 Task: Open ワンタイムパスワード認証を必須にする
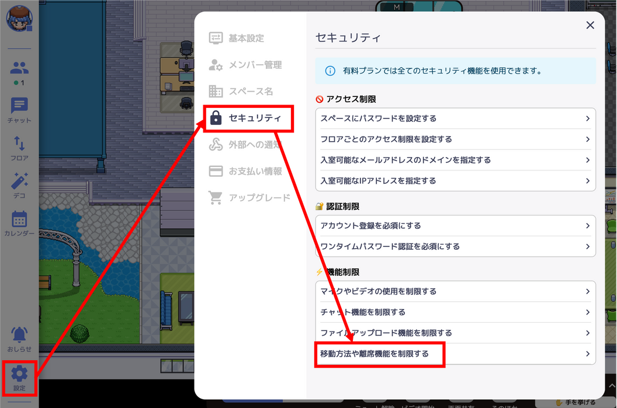click(455, 246)
